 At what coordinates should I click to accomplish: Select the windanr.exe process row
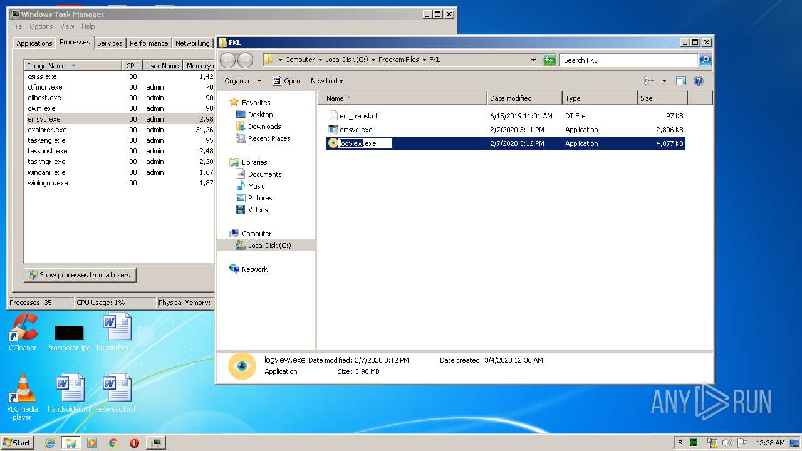119,172
